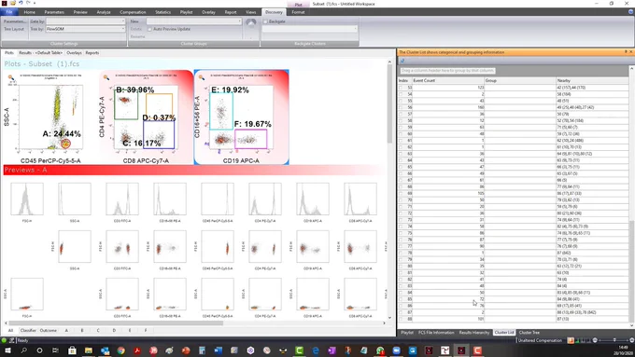Switch to the Results Hierarchy tab
Screen dimensions: 635x357
pyautogui.click(x=474, y=333)
